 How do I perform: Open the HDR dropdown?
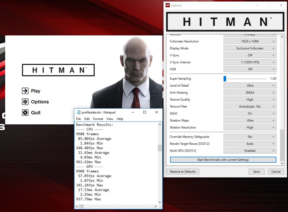tap(250, 69)
